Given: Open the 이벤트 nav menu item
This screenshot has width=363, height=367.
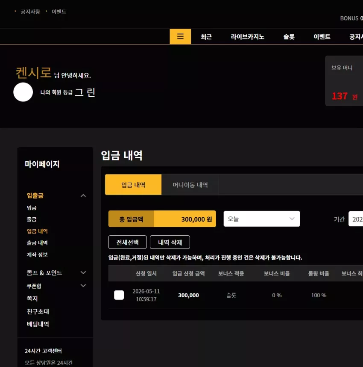Looking at the screenshot, I should pos(322,37).
